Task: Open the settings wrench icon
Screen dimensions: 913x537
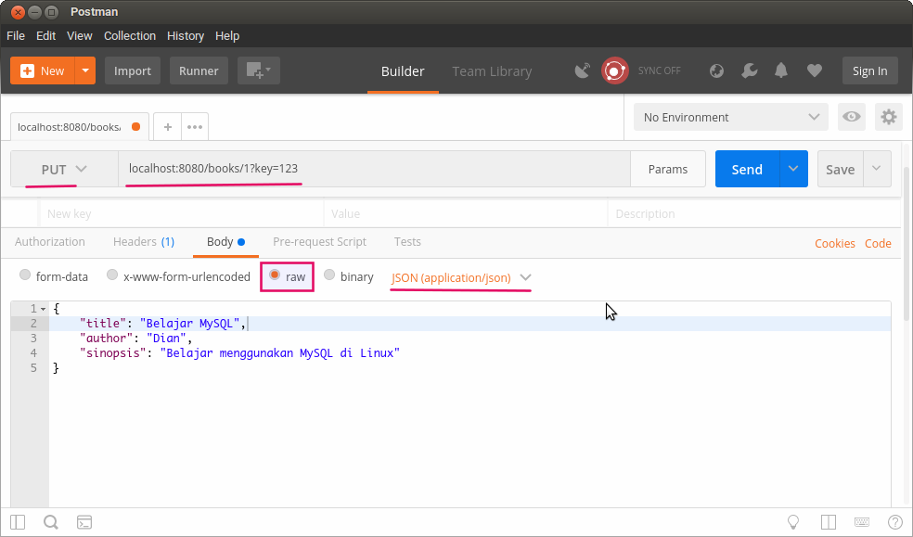Action: [750, 70]
